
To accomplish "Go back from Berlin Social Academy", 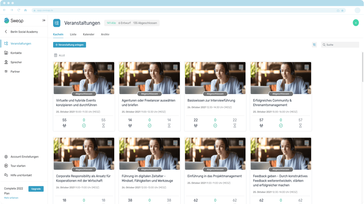I will [6, 32].
